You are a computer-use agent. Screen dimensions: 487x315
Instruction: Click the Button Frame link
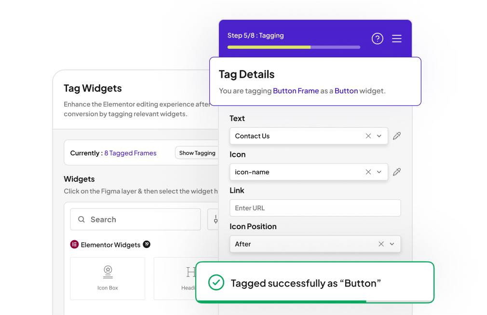click(296, 91)
